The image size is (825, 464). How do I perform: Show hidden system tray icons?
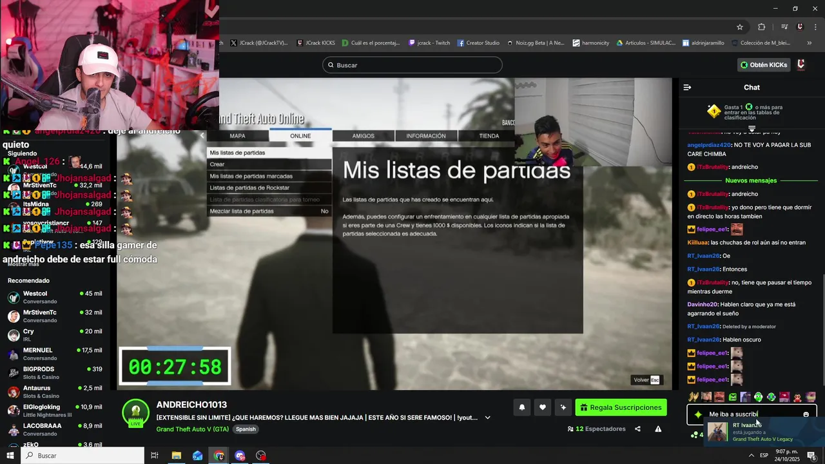coord(751,456)
